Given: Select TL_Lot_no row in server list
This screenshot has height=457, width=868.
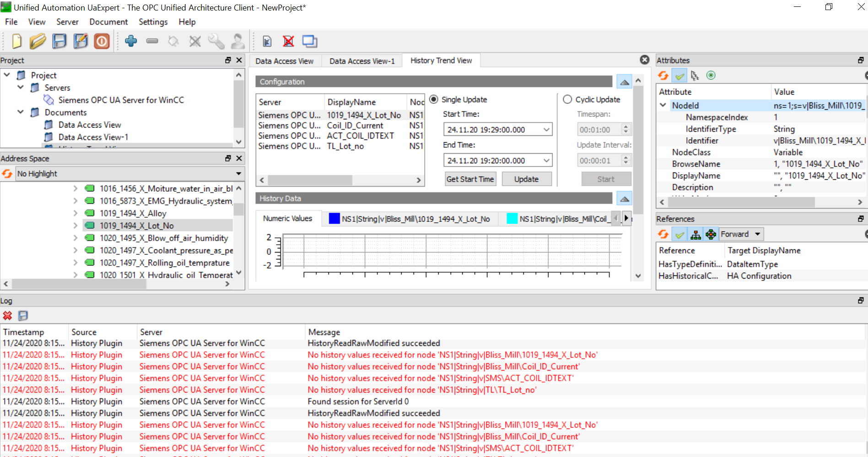Looking at the screenshot, I should click(x=340, y=146).
